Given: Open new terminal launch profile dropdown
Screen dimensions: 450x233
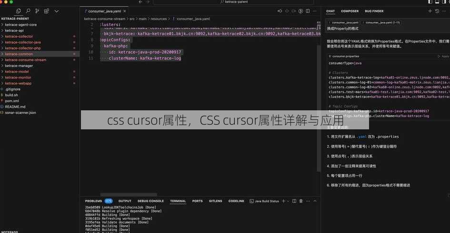Looking at the screenshot, I should coord(288,201).
